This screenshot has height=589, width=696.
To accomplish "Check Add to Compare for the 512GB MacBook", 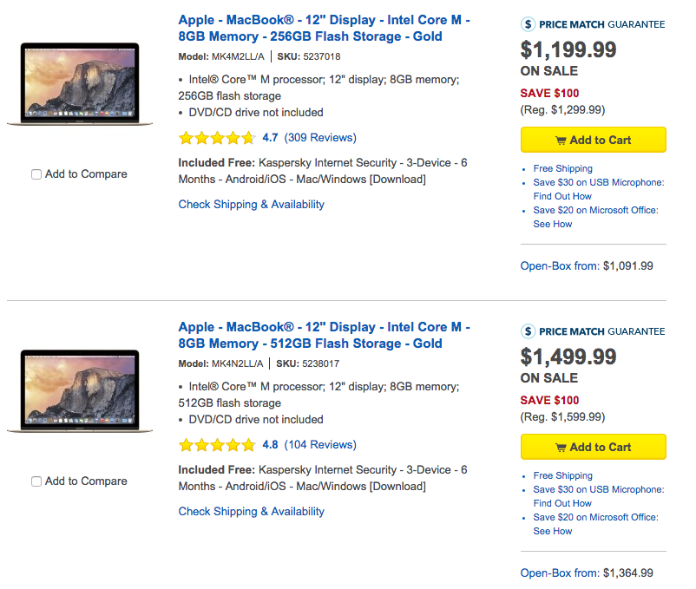I will (36, 481).
